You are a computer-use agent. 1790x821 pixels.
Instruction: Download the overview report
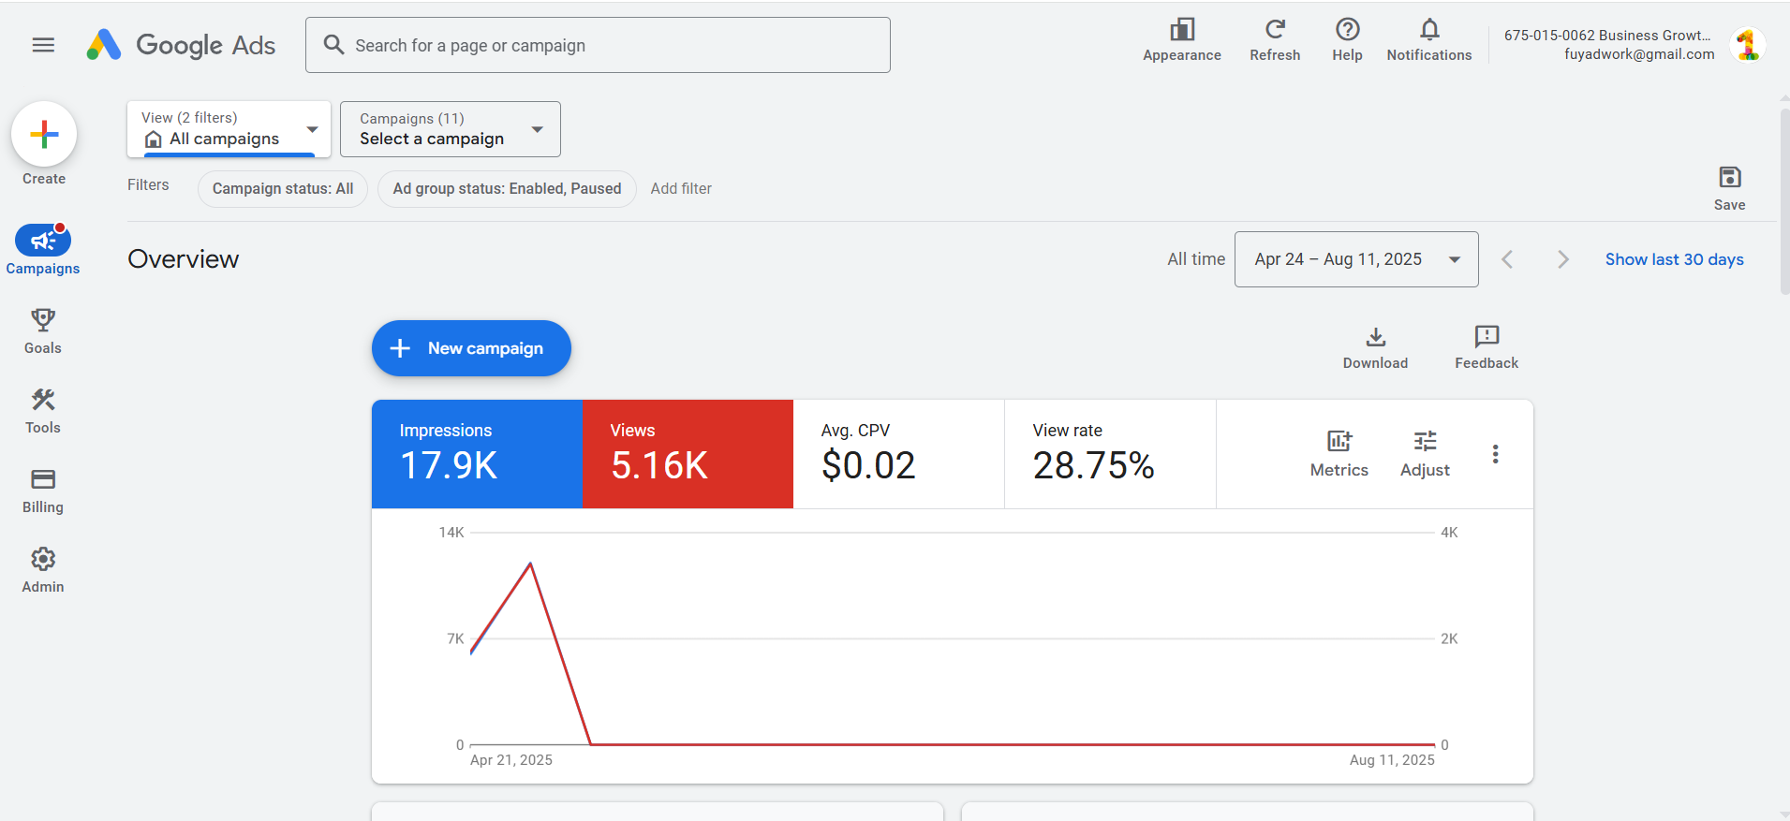pos(1375,347)
